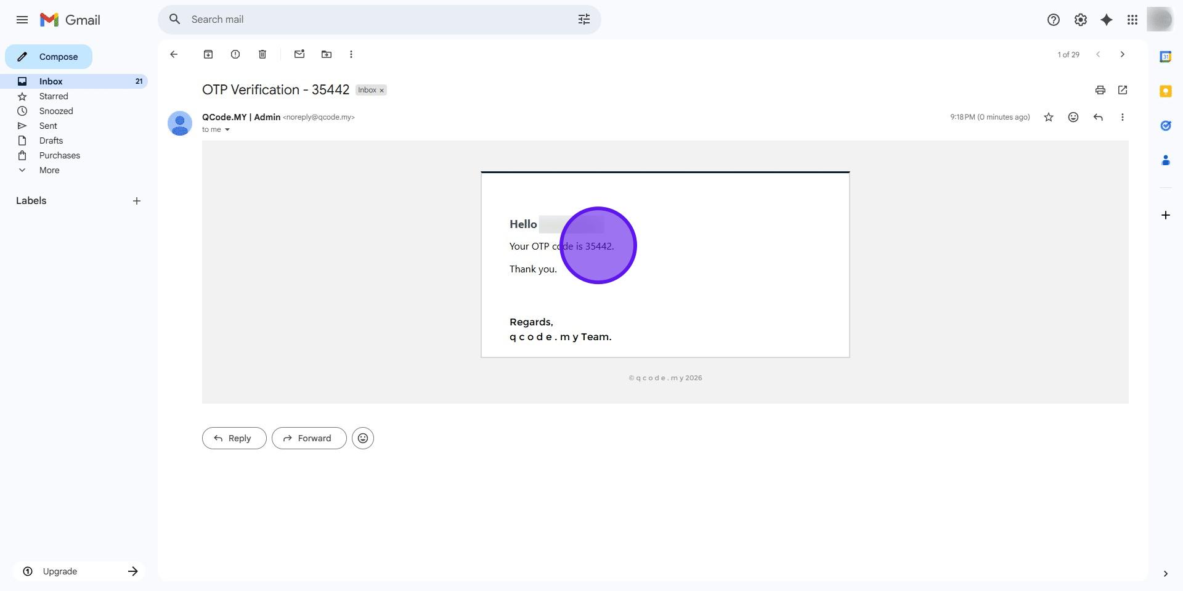Delete the OTP Verification email

click(262, 54)
